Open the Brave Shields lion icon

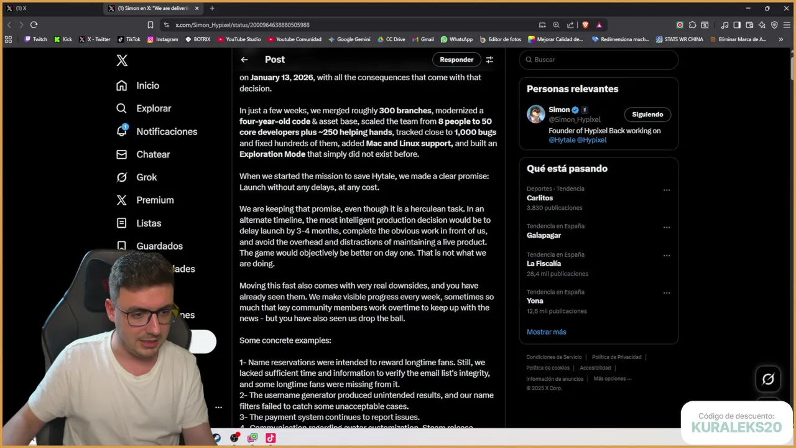585,25
